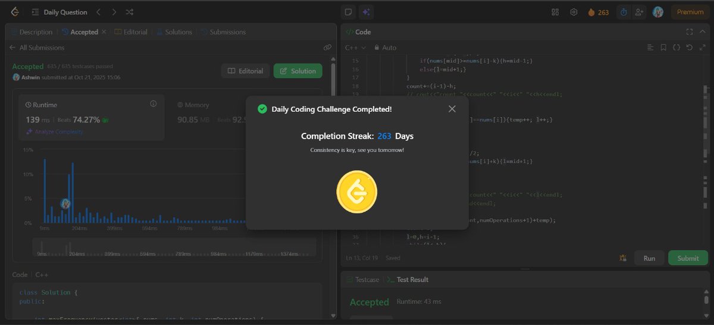Click Analyze Complexity link

pyautogui.click(x=55, y=132)
